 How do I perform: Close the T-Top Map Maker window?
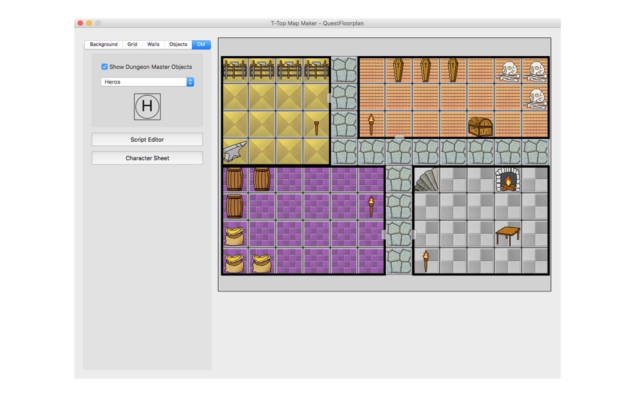tap(80, 23)
